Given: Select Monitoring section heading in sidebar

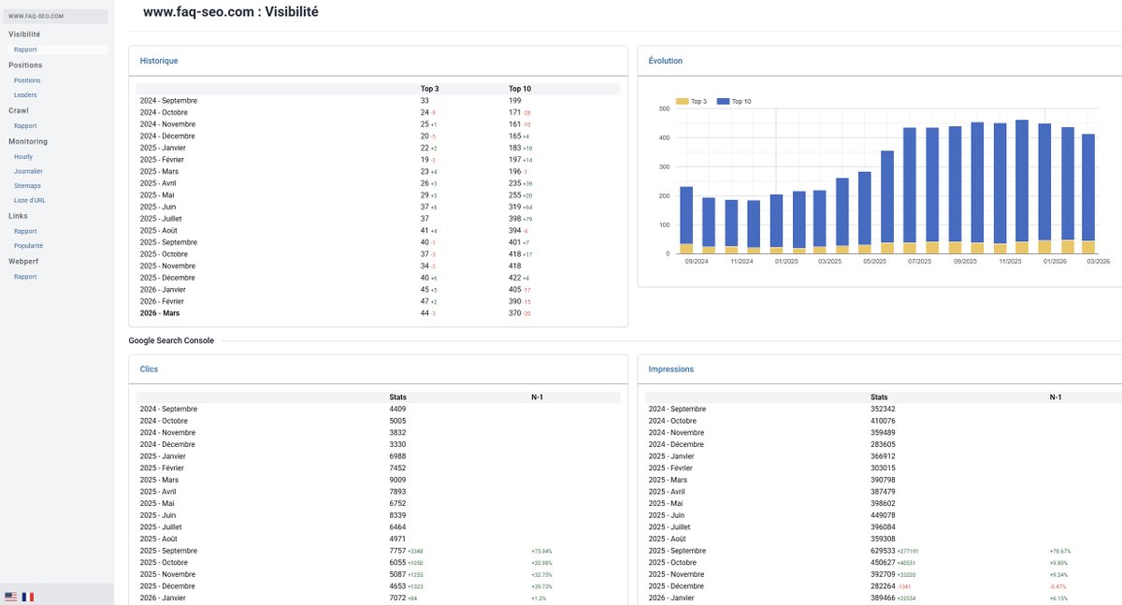Looking at the screenshot, I should [x=28, y=141].
